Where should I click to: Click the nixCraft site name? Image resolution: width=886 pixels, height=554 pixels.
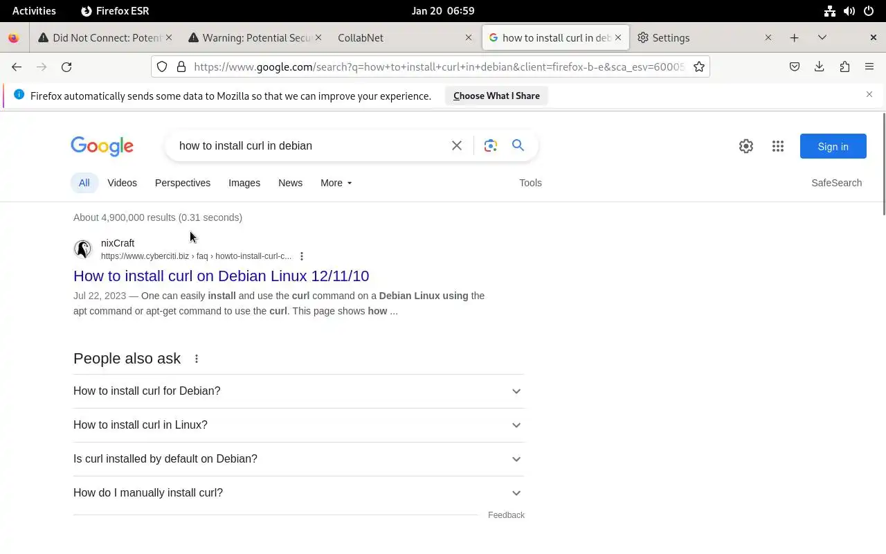118,243
